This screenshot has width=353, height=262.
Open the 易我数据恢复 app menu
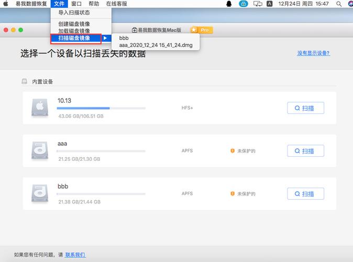[31, 4]
